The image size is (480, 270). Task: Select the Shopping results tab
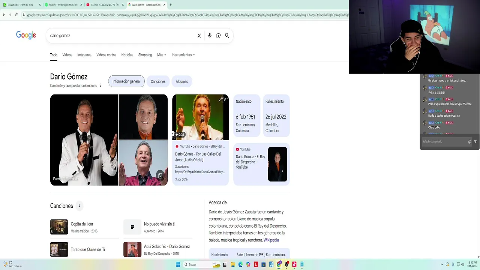[x=145, y=55]
